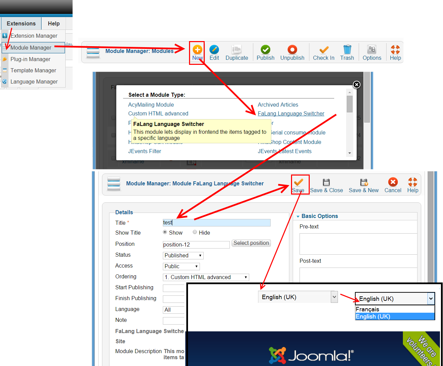Click the Position field position-12
The height and width of the screenshot is (366, 443).
point(196,244)
